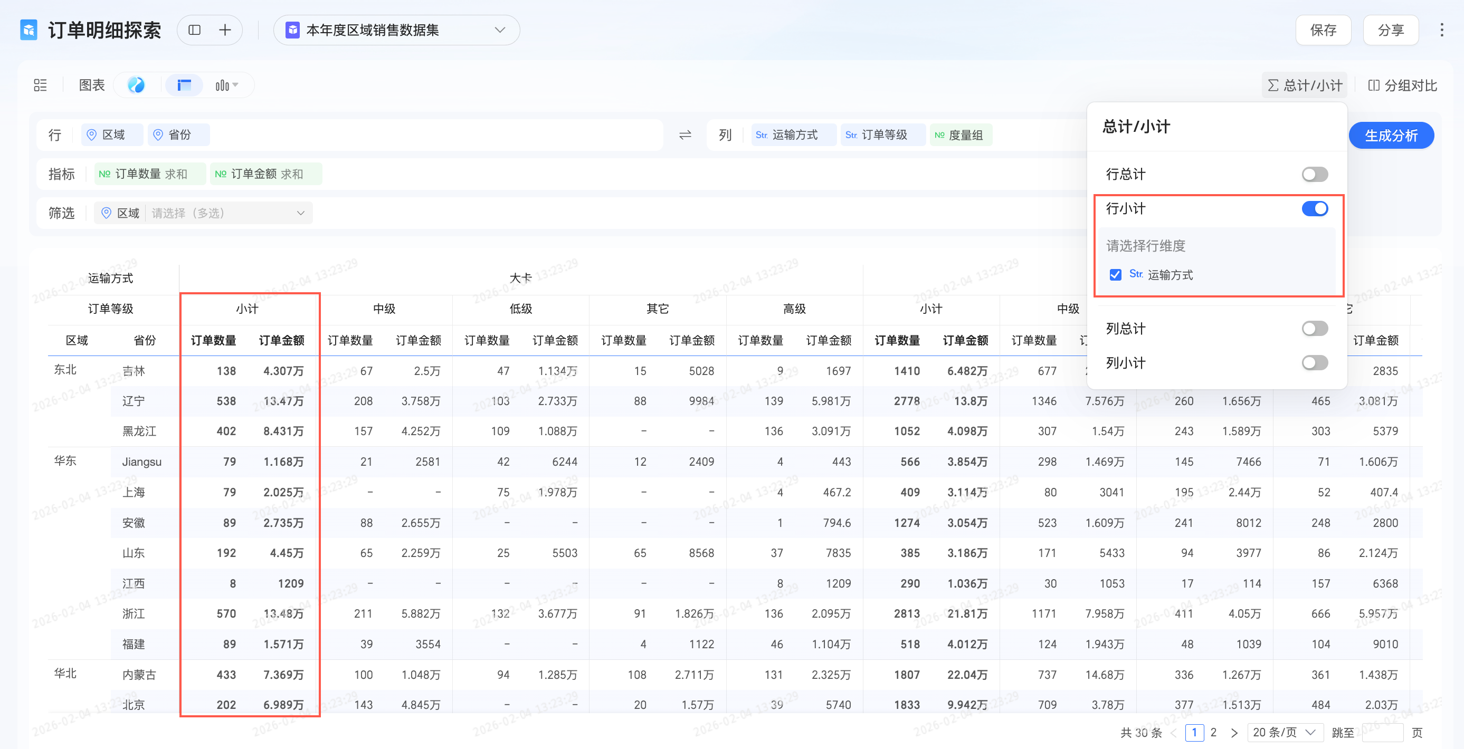This screenshot has width=1464, height=749.
Task: Uncheck the 运输方式 dimension checkbox
Action: [1115, 275]
